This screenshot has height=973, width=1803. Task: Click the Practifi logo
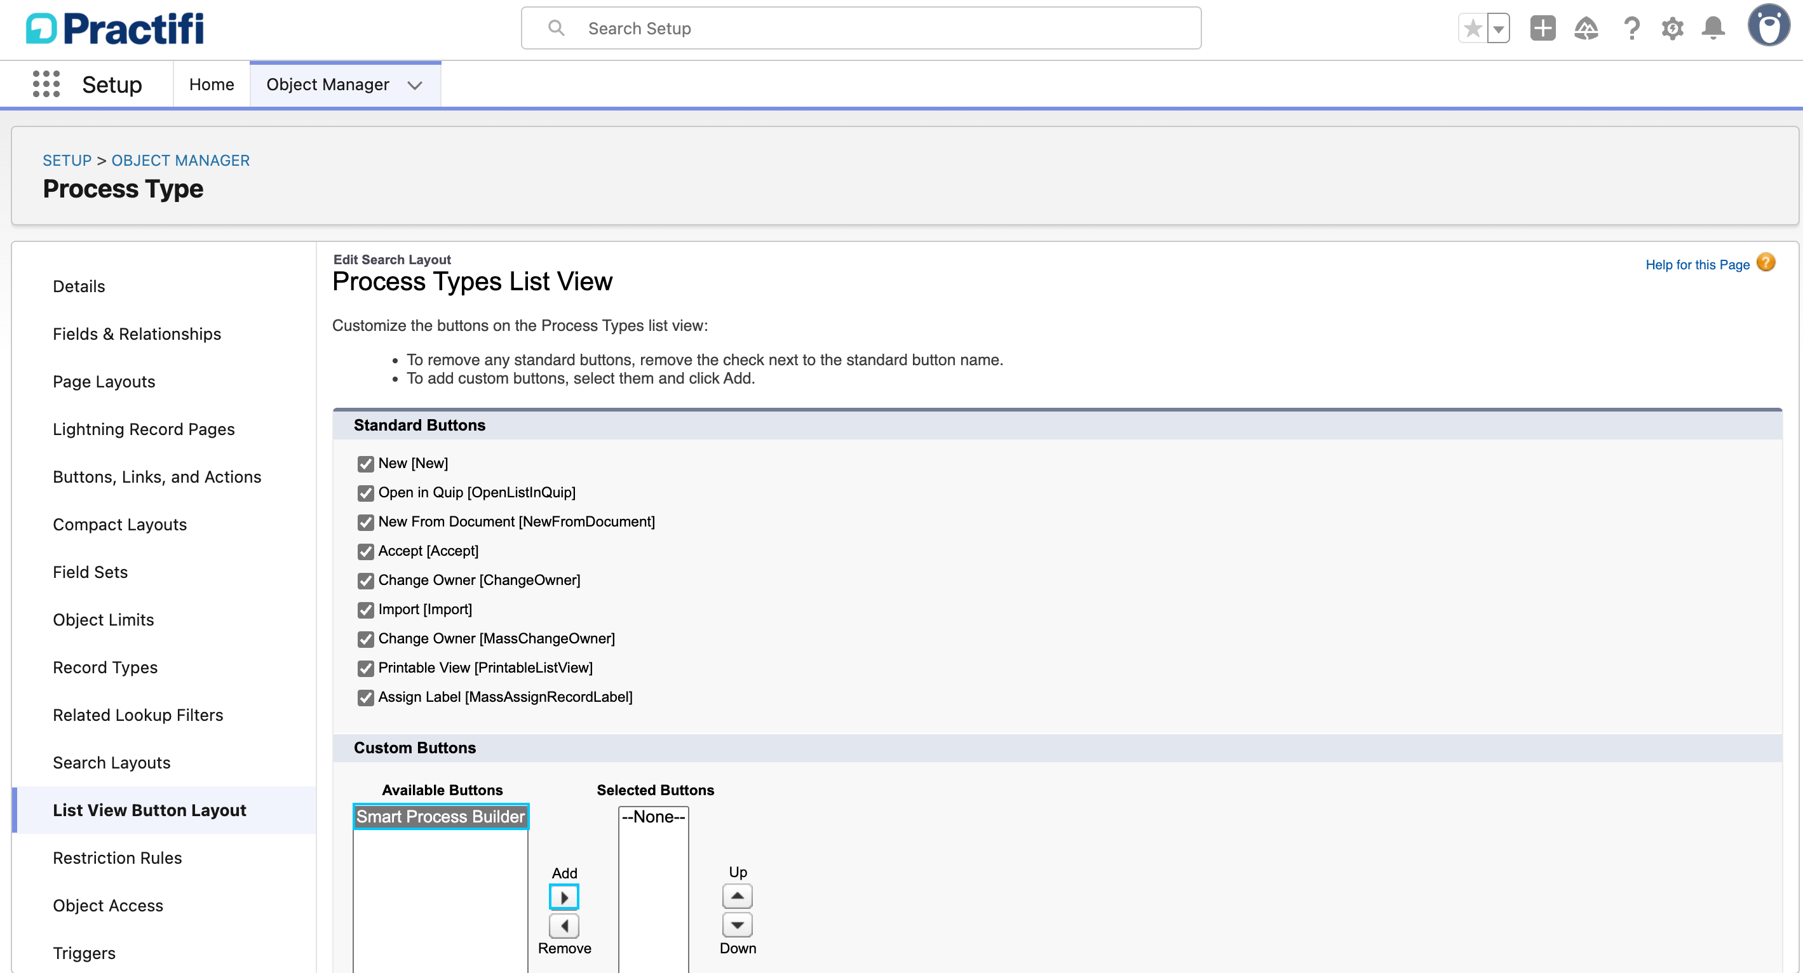115,29
